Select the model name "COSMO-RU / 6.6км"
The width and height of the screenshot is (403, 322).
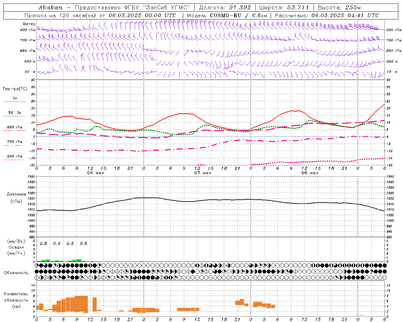[239, 15]
